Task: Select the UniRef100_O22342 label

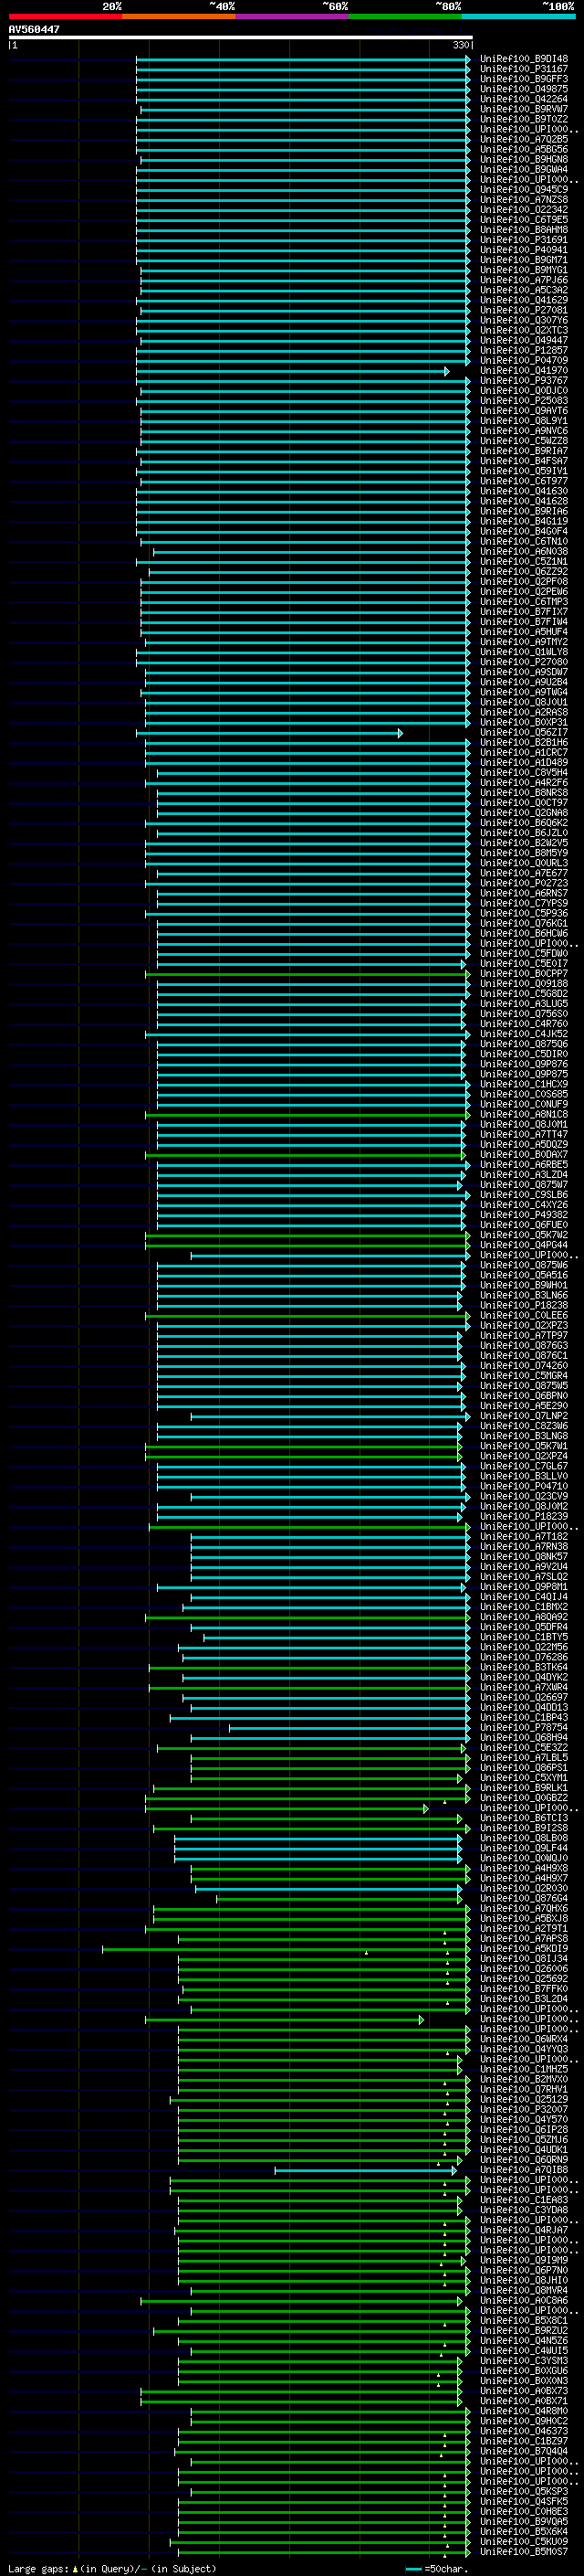Action: pyautogui.click(x=524, y=210)
